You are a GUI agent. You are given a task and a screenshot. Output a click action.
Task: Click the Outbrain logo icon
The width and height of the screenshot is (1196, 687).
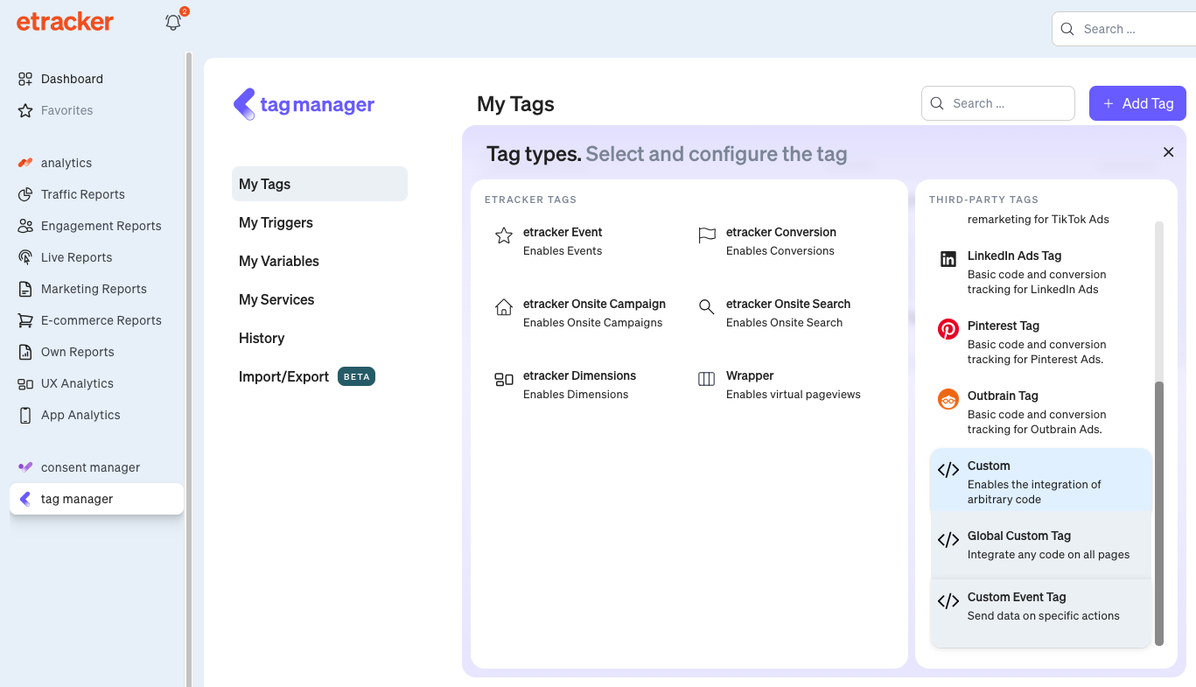948,399
